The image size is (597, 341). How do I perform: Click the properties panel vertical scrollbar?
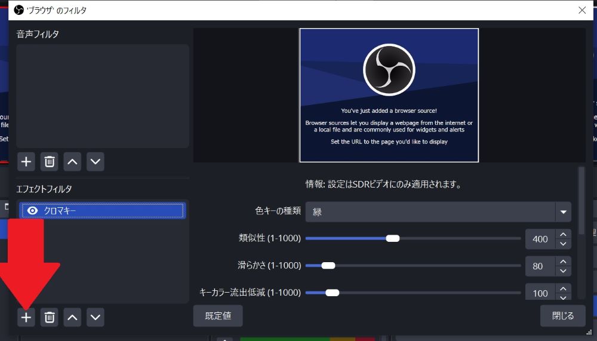pos(581,201)
